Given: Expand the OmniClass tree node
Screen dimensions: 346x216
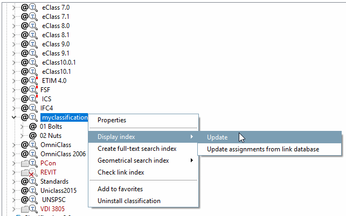Looking at the screenshot, I should pyautogui.click(x=14, y=145).
